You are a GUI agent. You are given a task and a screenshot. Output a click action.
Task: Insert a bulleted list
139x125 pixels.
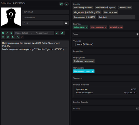point(3,37)
